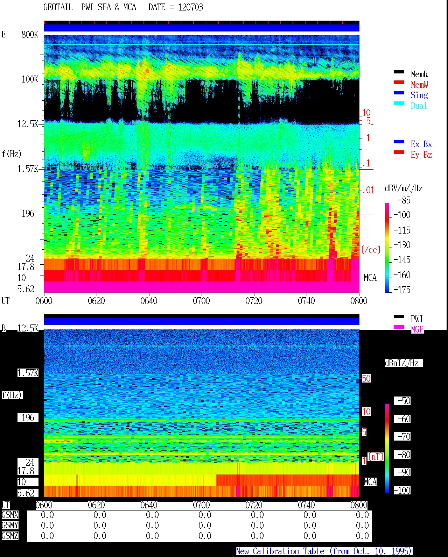448x557 pixels.
Task: Click the E panel 196 axis label
Action: click(28, 213)
